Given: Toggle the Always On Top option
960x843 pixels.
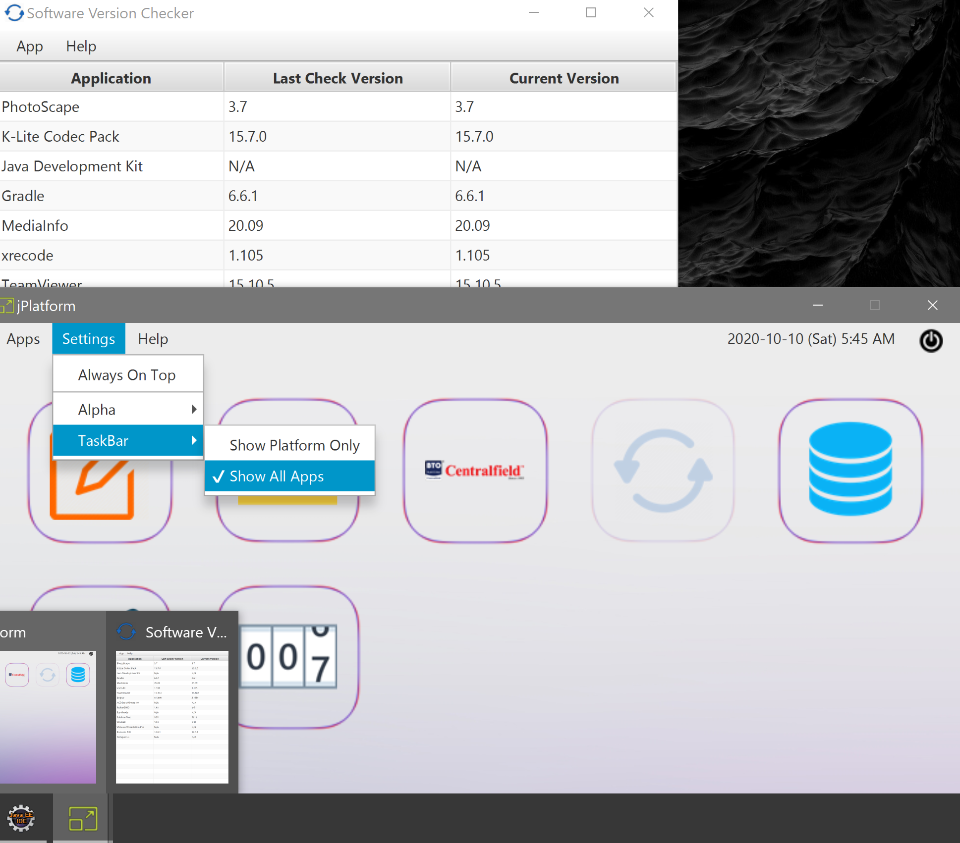Looking at the screenshot, I should point(128,374).
